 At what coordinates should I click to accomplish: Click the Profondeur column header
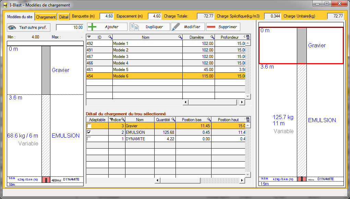(x=230, y=37)
